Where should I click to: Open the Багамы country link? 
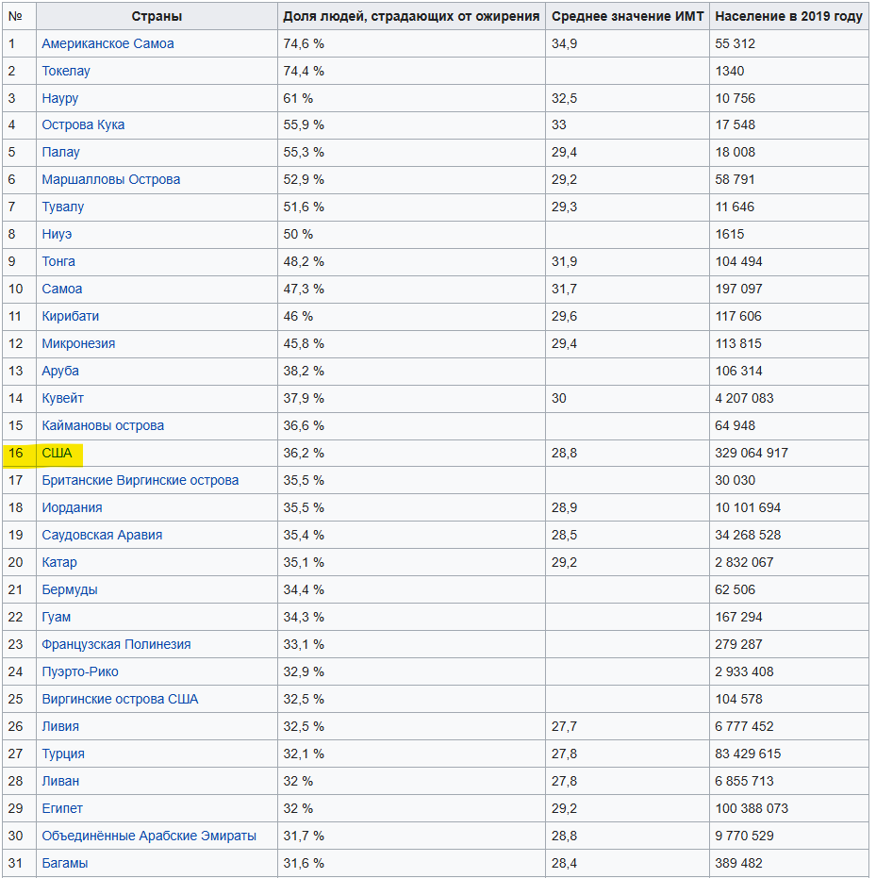(x=65, y=863)
